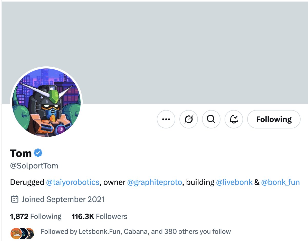The height and width of the screenshot is (241, 308).
Task: View the 1,872 Following list
Action: [x=36, y=217]
